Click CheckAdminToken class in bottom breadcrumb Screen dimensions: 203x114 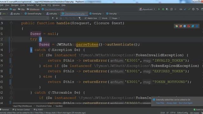[x=44, y=106]
